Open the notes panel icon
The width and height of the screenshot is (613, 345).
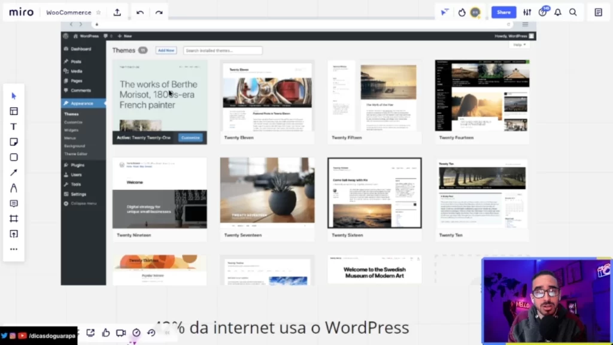(x=599, y=13)
